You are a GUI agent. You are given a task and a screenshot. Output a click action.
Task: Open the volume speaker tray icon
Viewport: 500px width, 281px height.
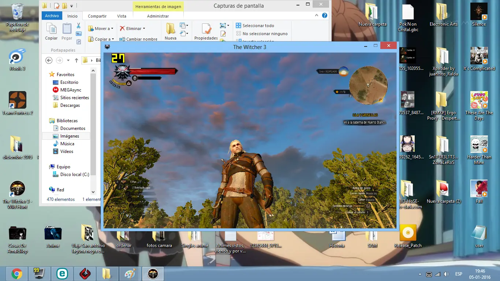[446, 274]
